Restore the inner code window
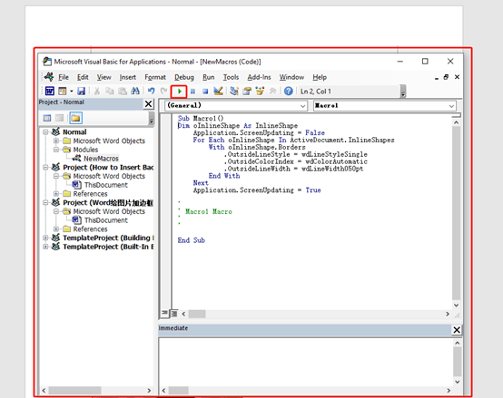The image size is (503, 398). pyautogui.click(x=446, y=77)
